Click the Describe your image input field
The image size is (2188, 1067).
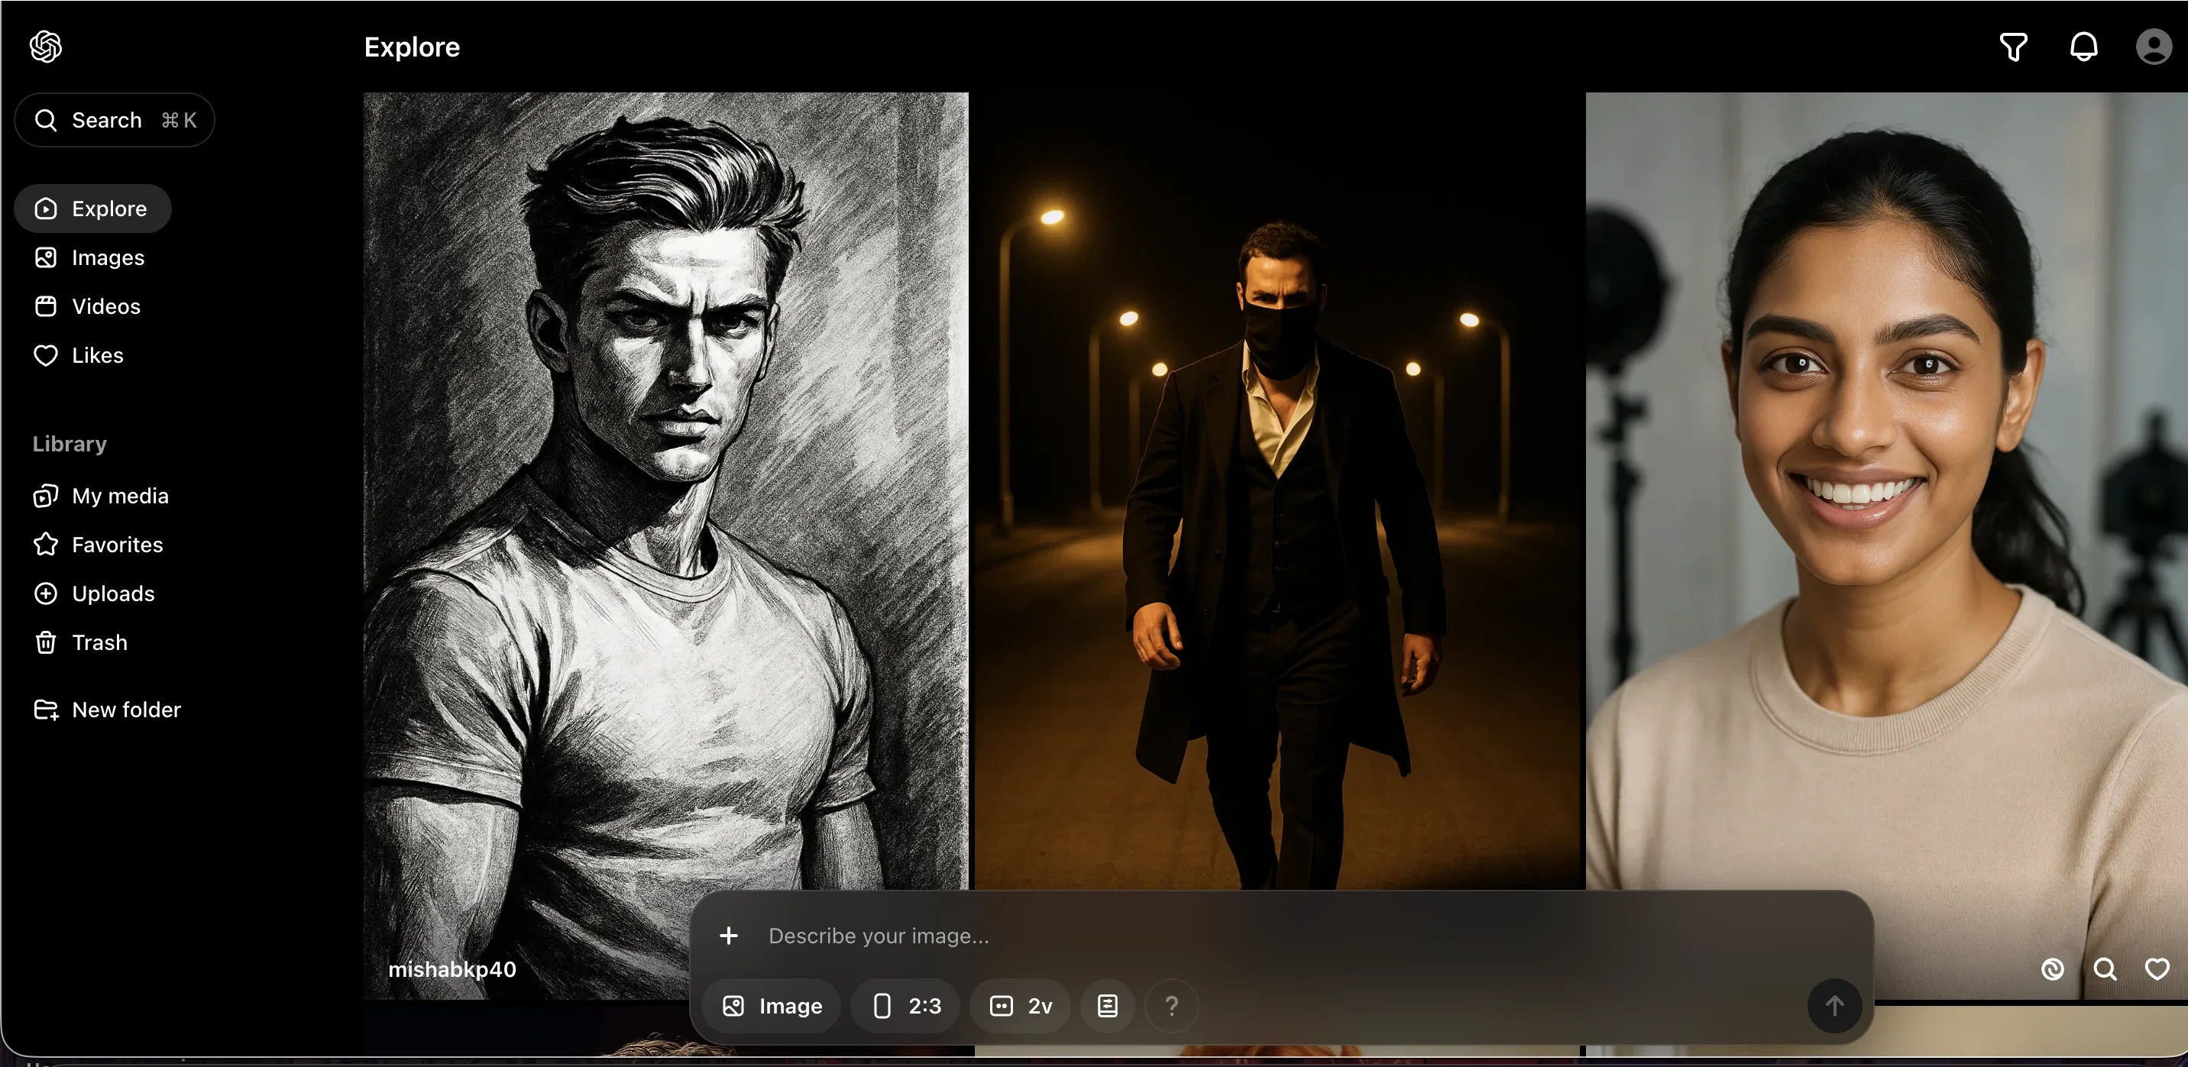tap(1189, 936)
